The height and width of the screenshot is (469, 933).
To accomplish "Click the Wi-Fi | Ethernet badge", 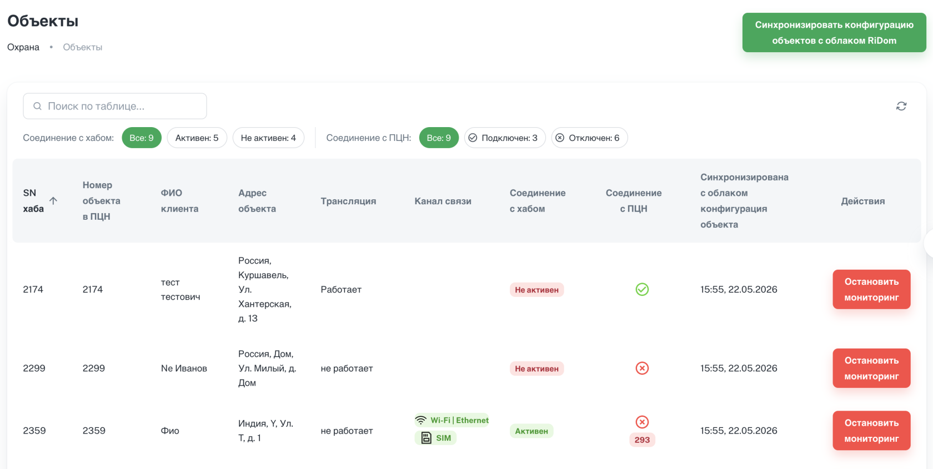I will pyautogui.click(x=452, y=420).
